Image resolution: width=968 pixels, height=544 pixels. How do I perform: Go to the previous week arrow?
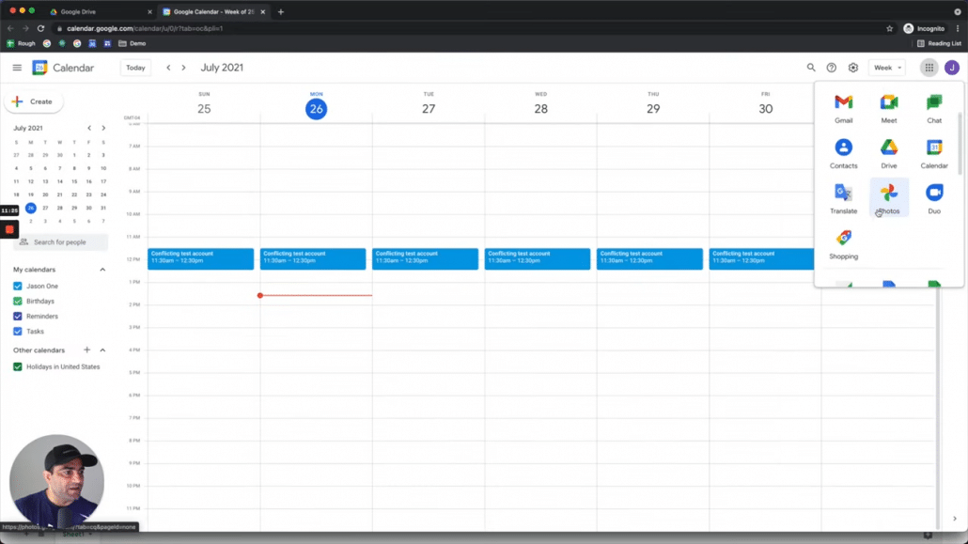(168, 68)
